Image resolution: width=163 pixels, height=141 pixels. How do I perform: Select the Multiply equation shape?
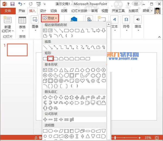56,120
